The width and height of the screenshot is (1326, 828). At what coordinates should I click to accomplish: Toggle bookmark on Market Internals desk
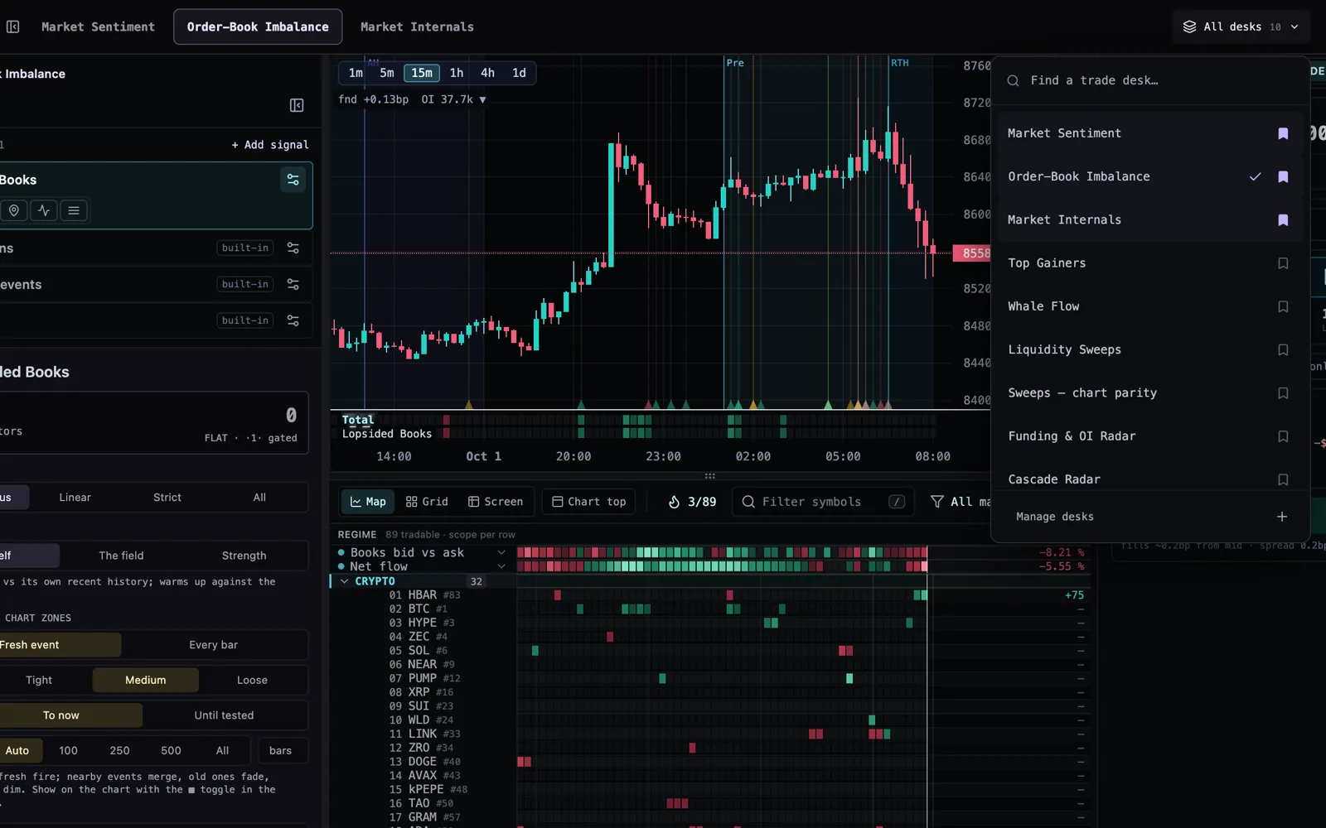(x=1283, y=219)
